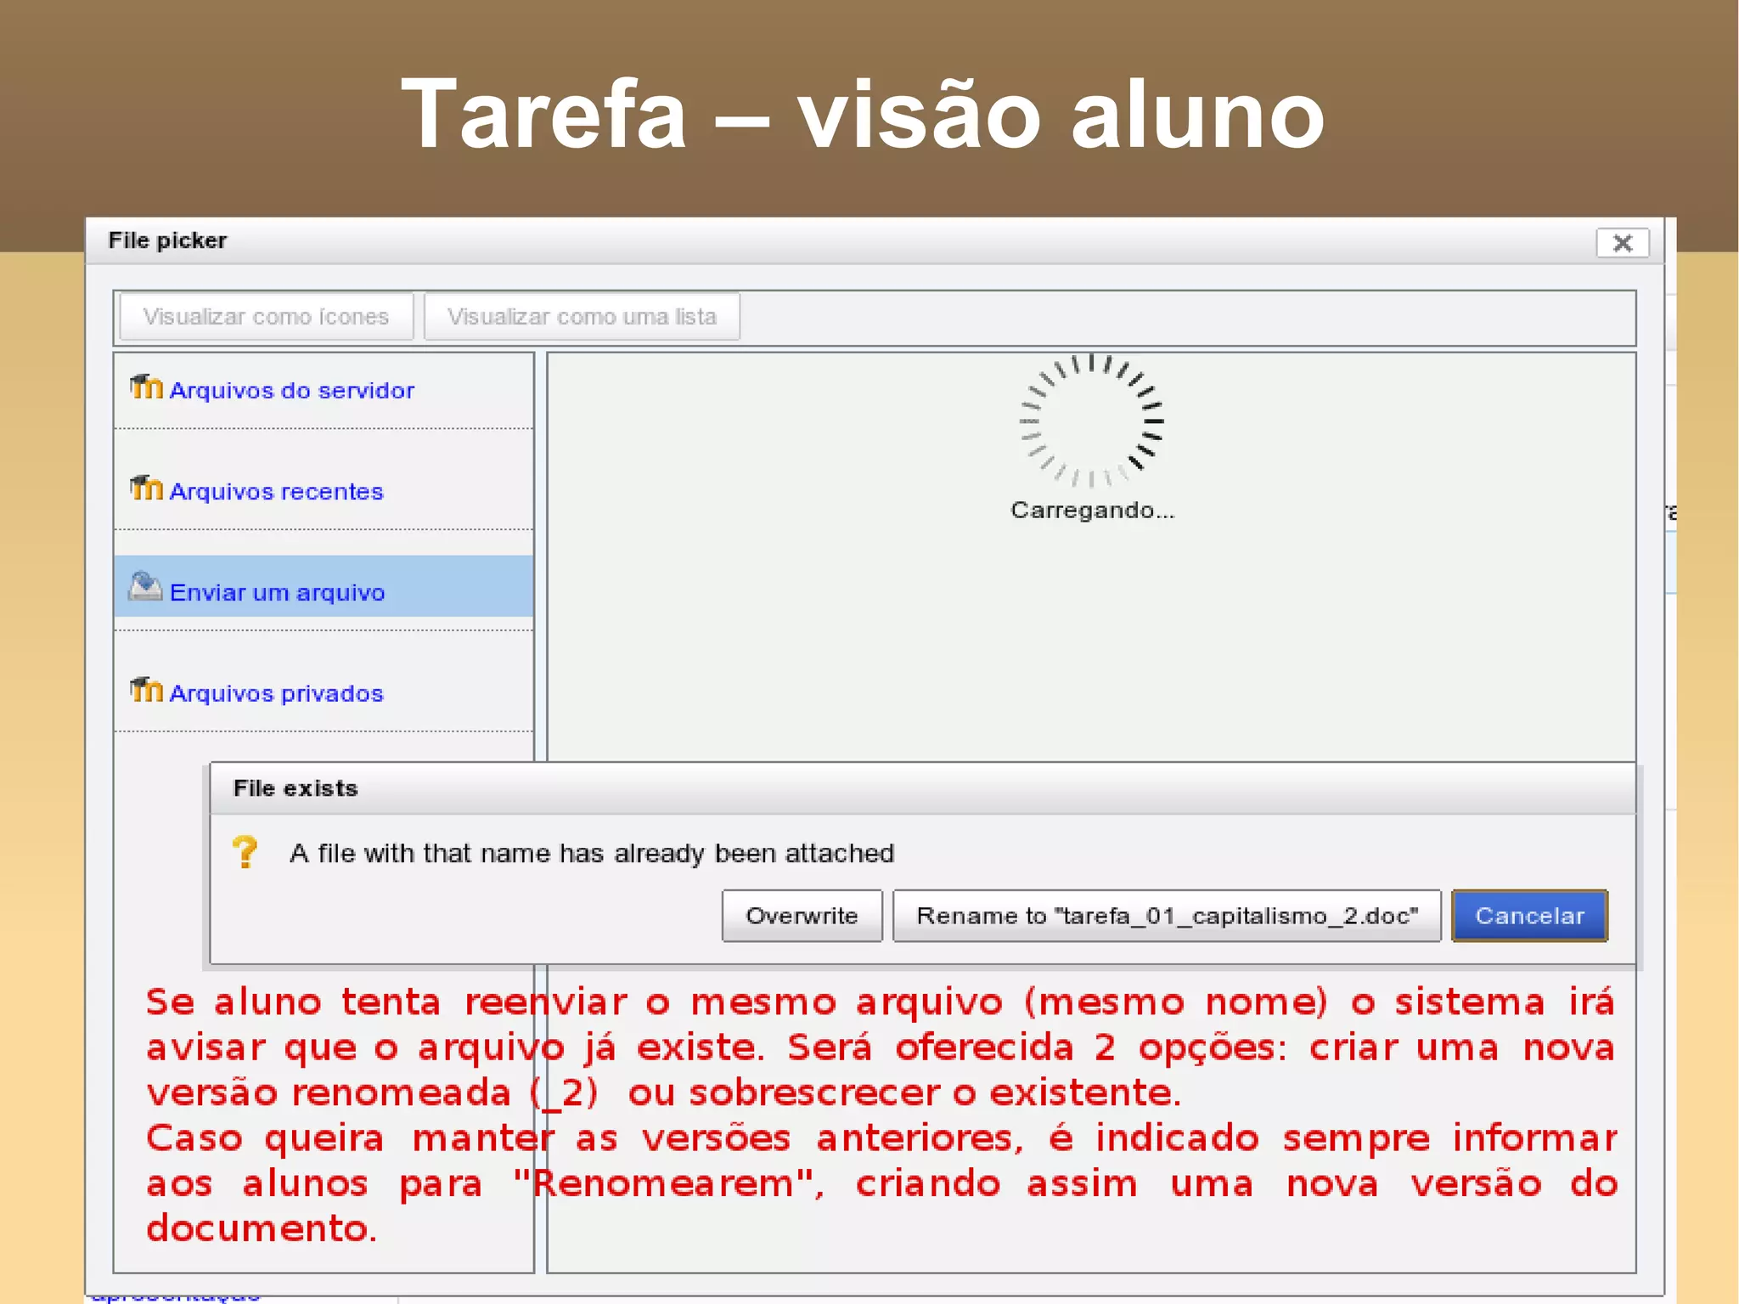
Task: Click the File exists dialog title
Action: tap(295, 788)
